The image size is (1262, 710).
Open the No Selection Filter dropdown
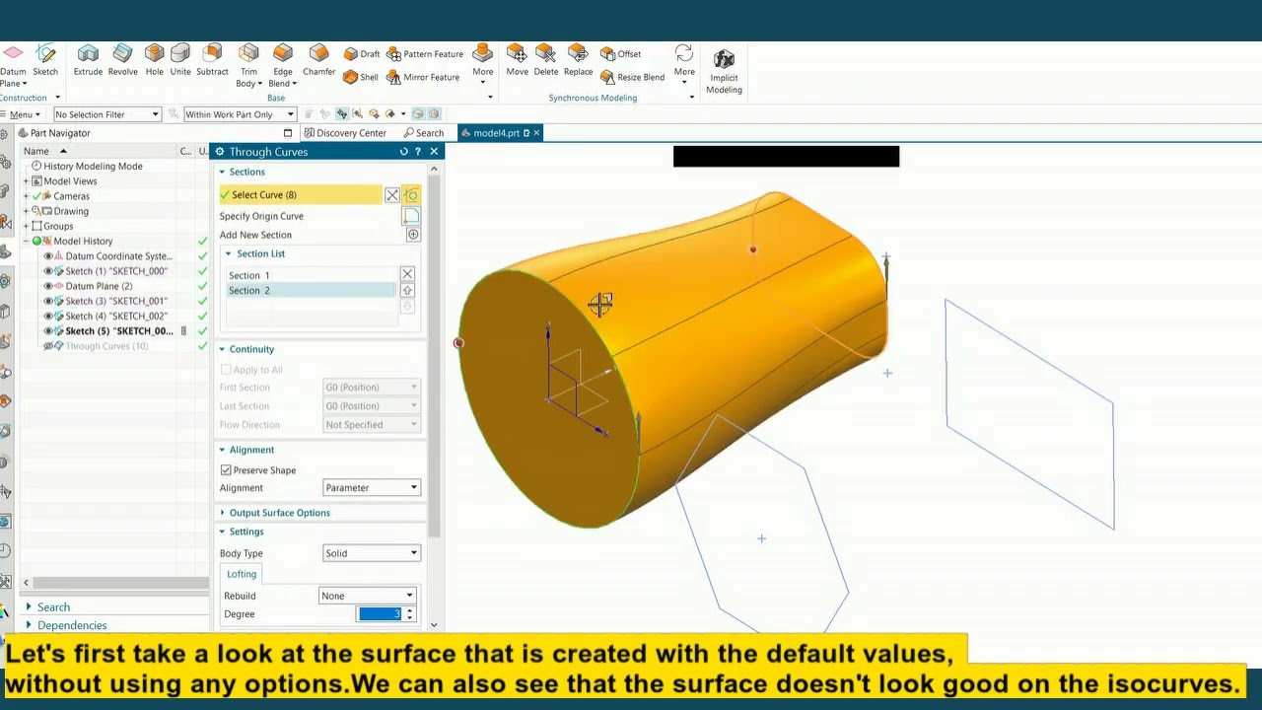coord(106,114)
